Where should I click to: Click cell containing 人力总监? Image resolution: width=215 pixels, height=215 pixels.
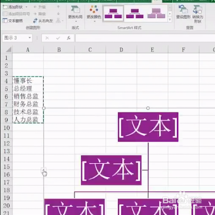[28, 120]
